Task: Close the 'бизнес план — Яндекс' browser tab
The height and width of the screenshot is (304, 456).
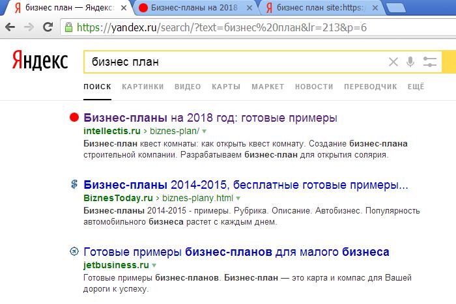Action: 122,8
